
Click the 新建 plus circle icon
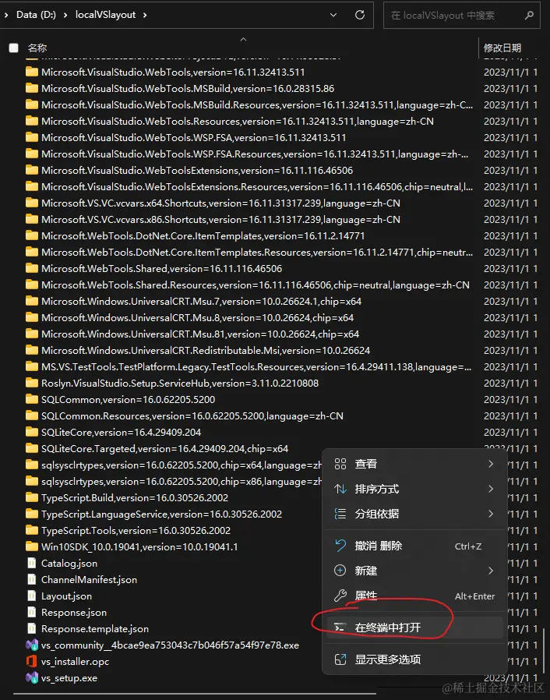click(x=340, y=571)
